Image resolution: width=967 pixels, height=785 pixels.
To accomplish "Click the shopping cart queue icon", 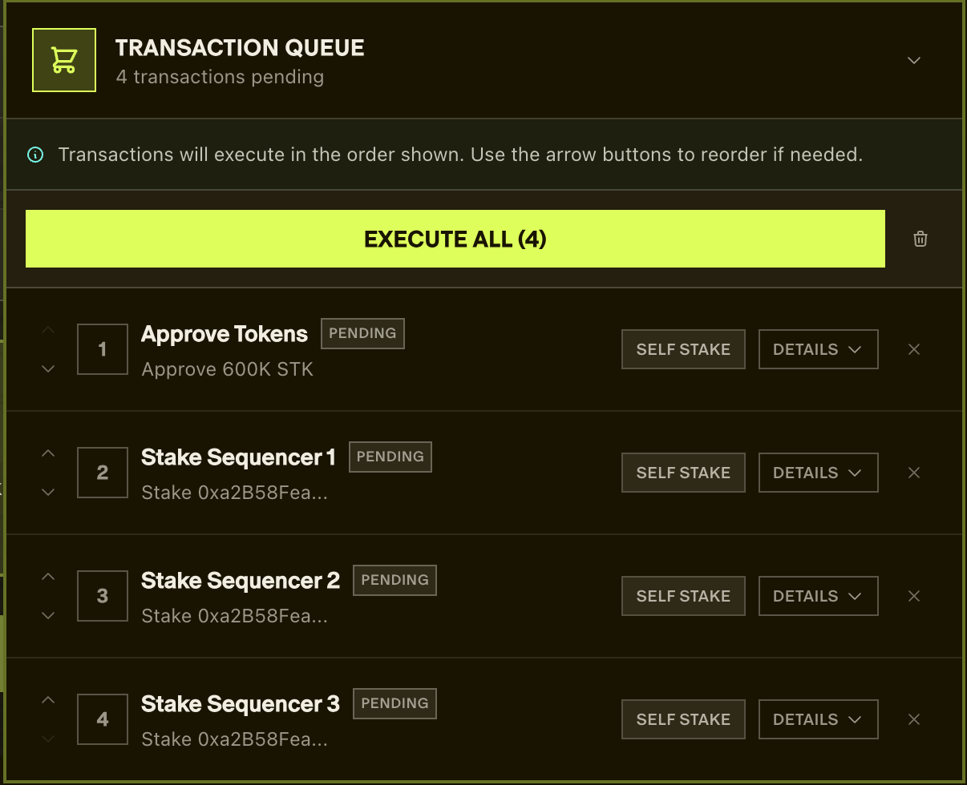I will pyautogui.click(x=64, y=60).
